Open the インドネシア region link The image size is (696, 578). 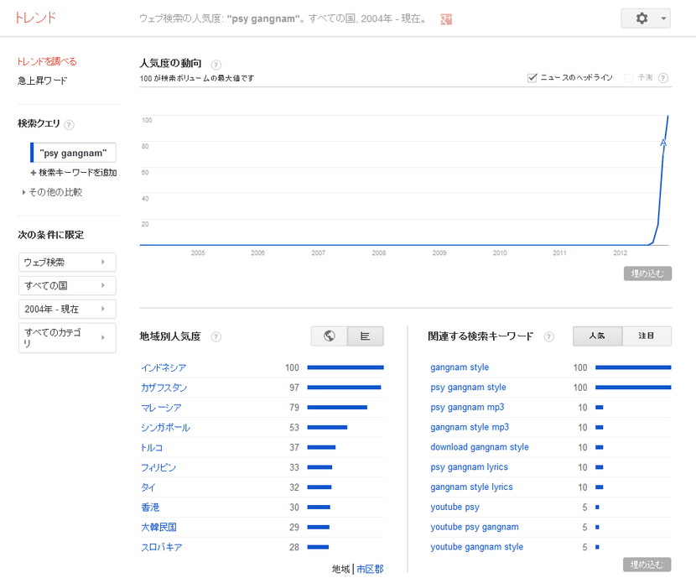point(164,367)
